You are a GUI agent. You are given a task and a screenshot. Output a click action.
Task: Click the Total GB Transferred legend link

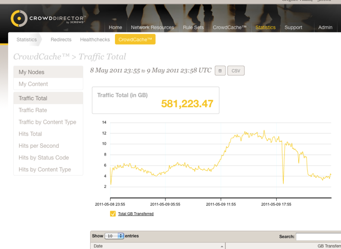[x=136, y=214]
